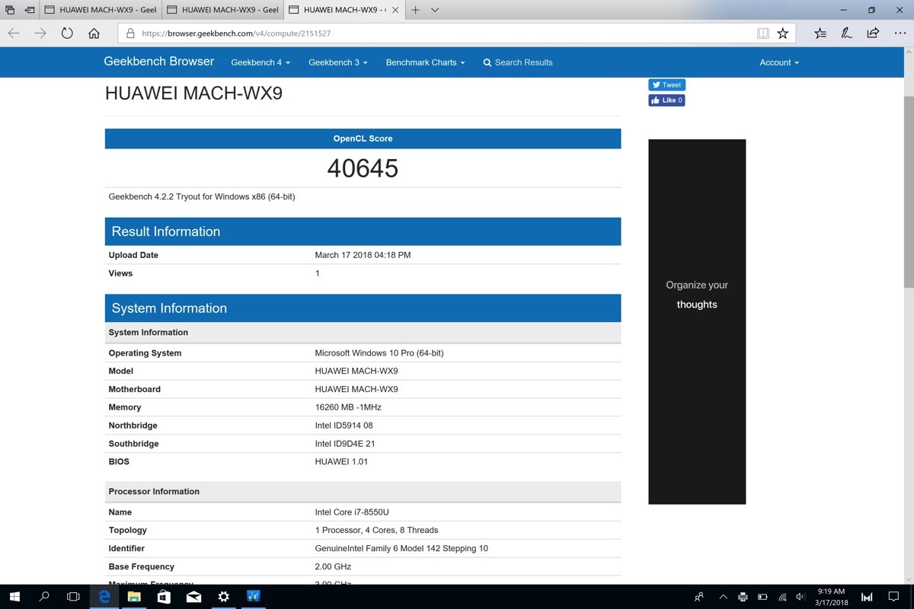
Task: Show hidden system tray icons
Action: click(x=723, y=597)
